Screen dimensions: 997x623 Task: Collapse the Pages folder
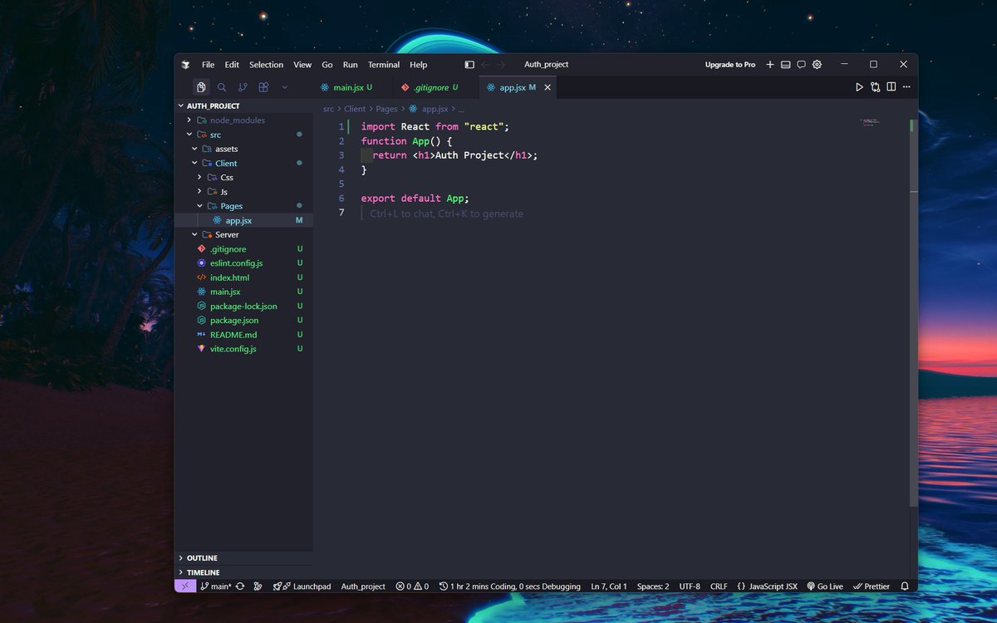[x=243, y=206]
